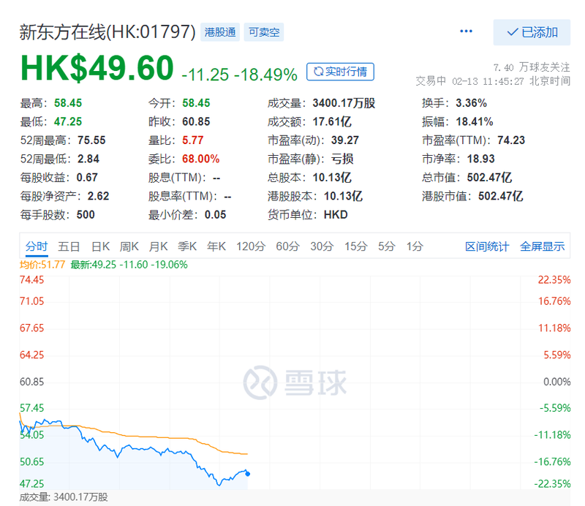Screen dimensions: 585x506
Task: Switch to the 五日 chart tab
Action: [69, 246]
